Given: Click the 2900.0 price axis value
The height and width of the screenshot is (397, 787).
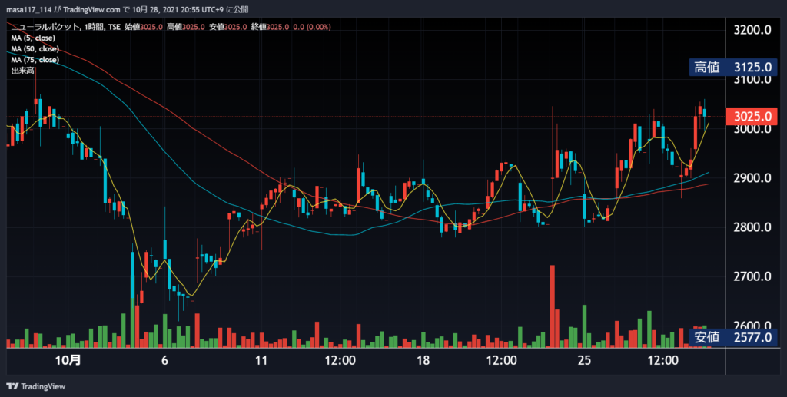Looking at the screenshot, I should (752, 178).
